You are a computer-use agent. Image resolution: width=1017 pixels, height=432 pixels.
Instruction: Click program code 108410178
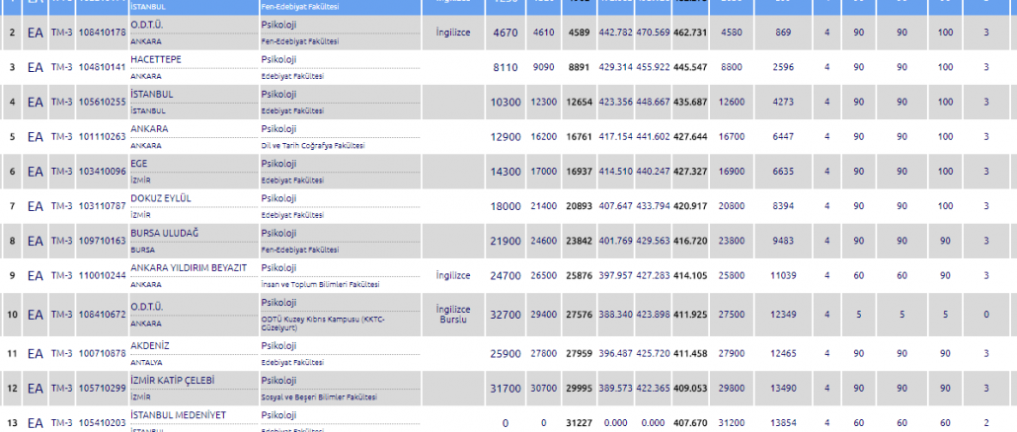point(102,33)
